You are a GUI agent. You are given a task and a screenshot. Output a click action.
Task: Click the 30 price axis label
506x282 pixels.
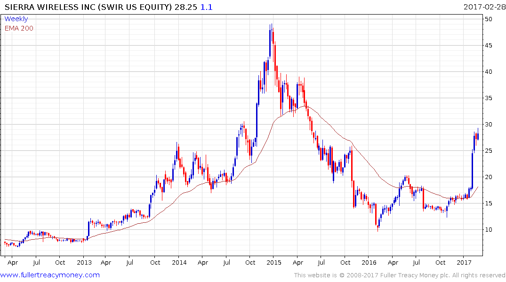(489, 125)
